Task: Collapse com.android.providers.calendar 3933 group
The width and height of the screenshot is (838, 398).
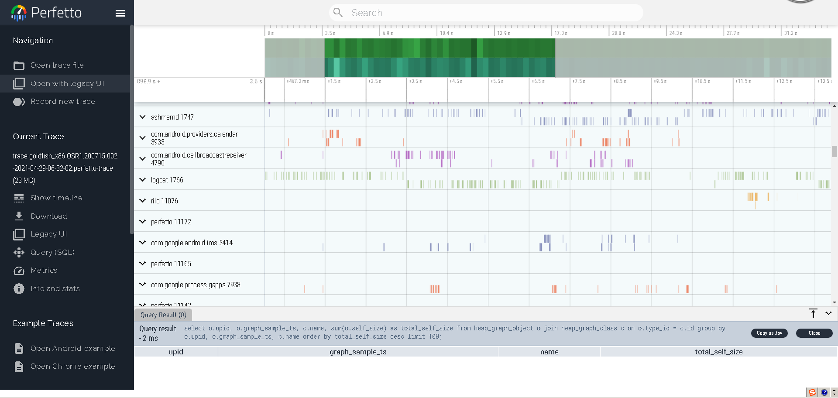Action: click(x=142, y=137)
